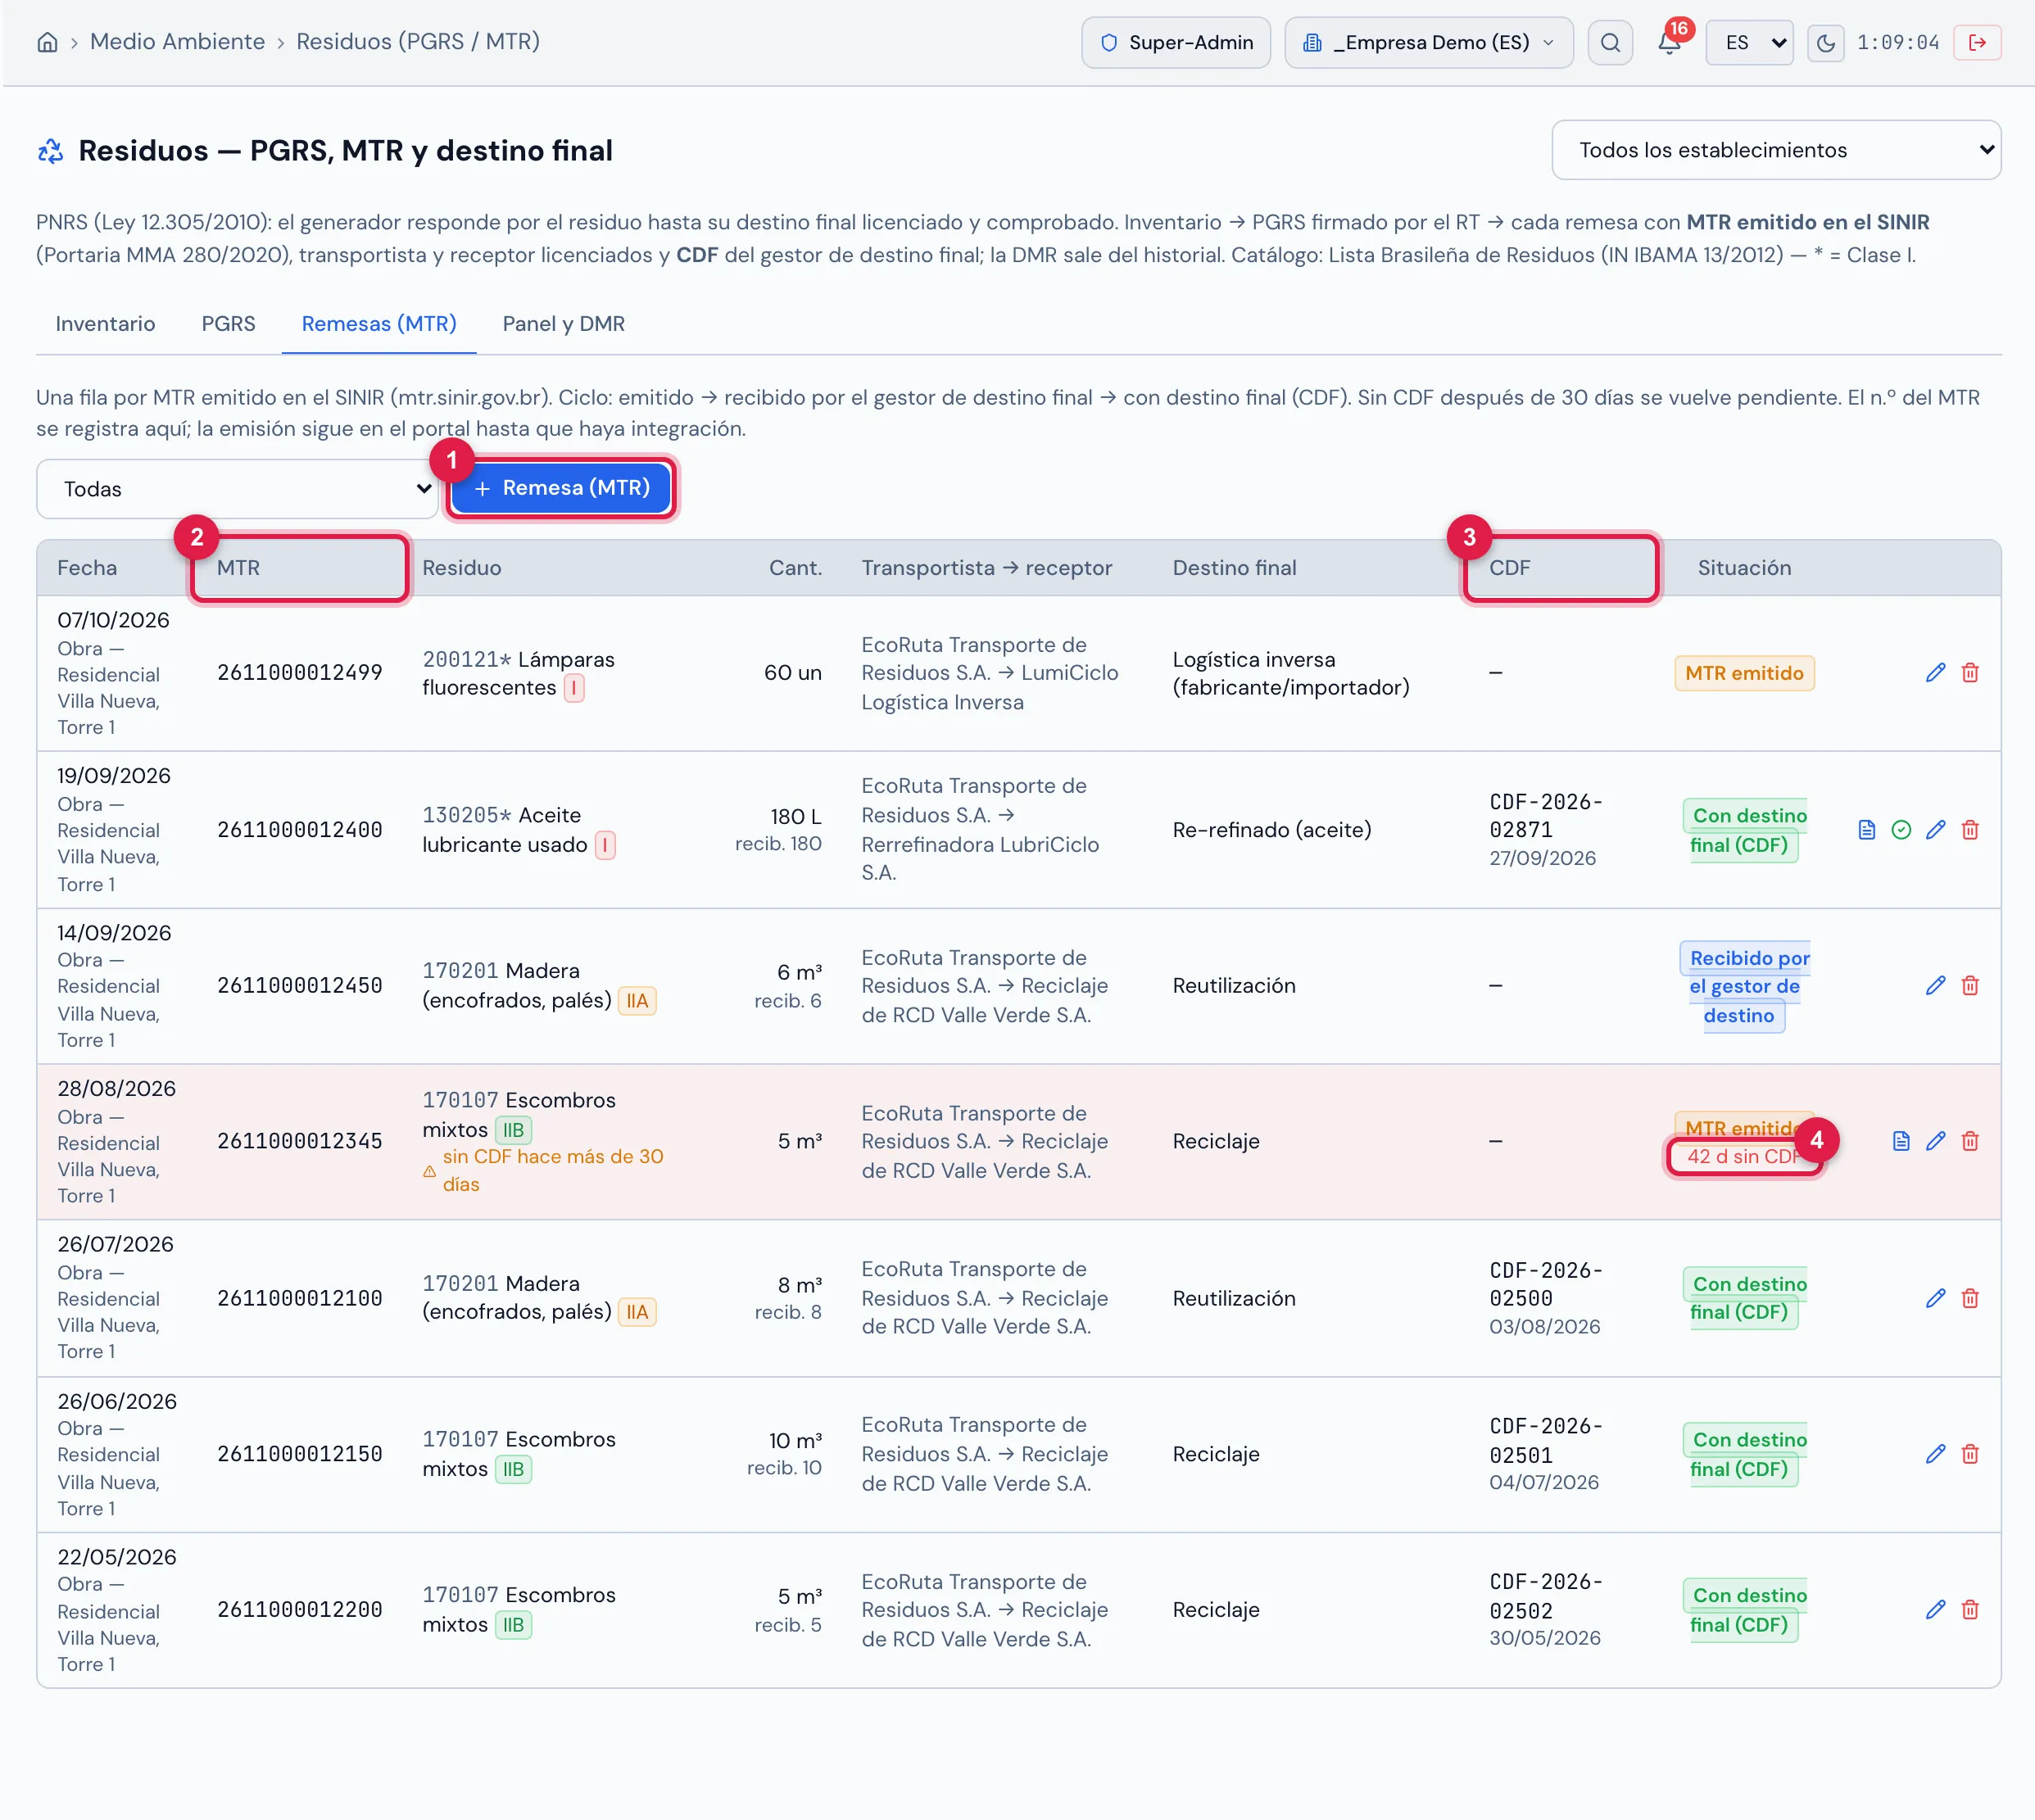The width and height of the screenshot is (2035, 1820).
Task: Click the Super-Admin role button
Action: pos(1175,42)
